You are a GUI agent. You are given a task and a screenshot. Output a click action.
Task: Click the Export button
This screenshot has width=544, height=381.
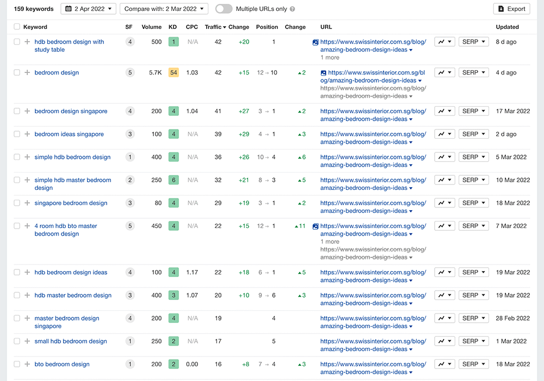coord(511,9)
